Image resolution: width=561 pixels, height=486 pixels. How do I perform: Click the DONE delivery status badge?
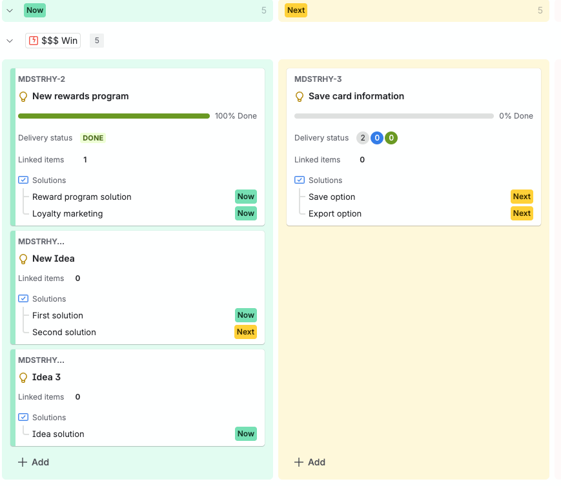pyautogui.click(x=93, y=138)
